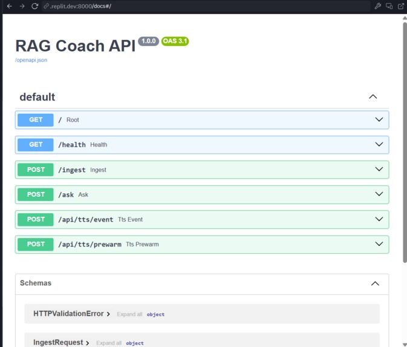Click the page vertical scrollbar
Image resolution: width=407 pixels, height=347 pixels.
point(405,142)
